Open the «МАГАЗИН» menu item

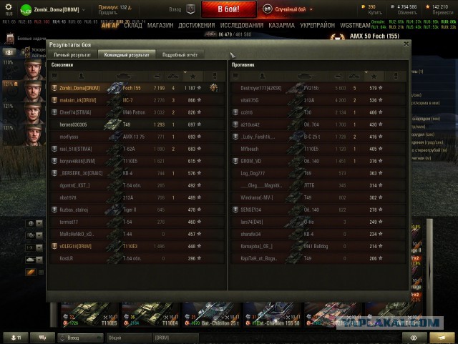tap(160, 26)
